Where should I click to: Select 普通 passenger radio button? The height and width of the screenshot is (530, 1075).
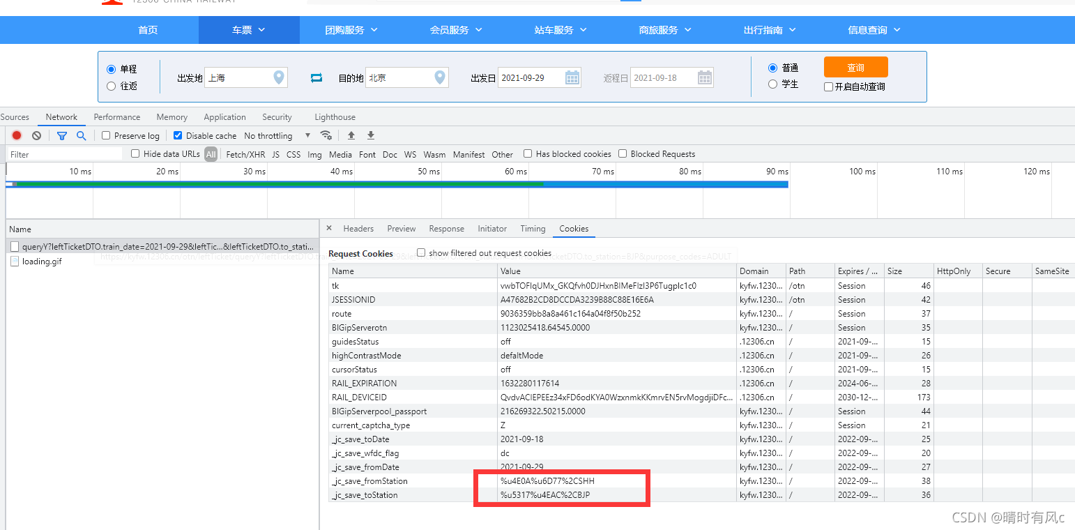[772, 68]
